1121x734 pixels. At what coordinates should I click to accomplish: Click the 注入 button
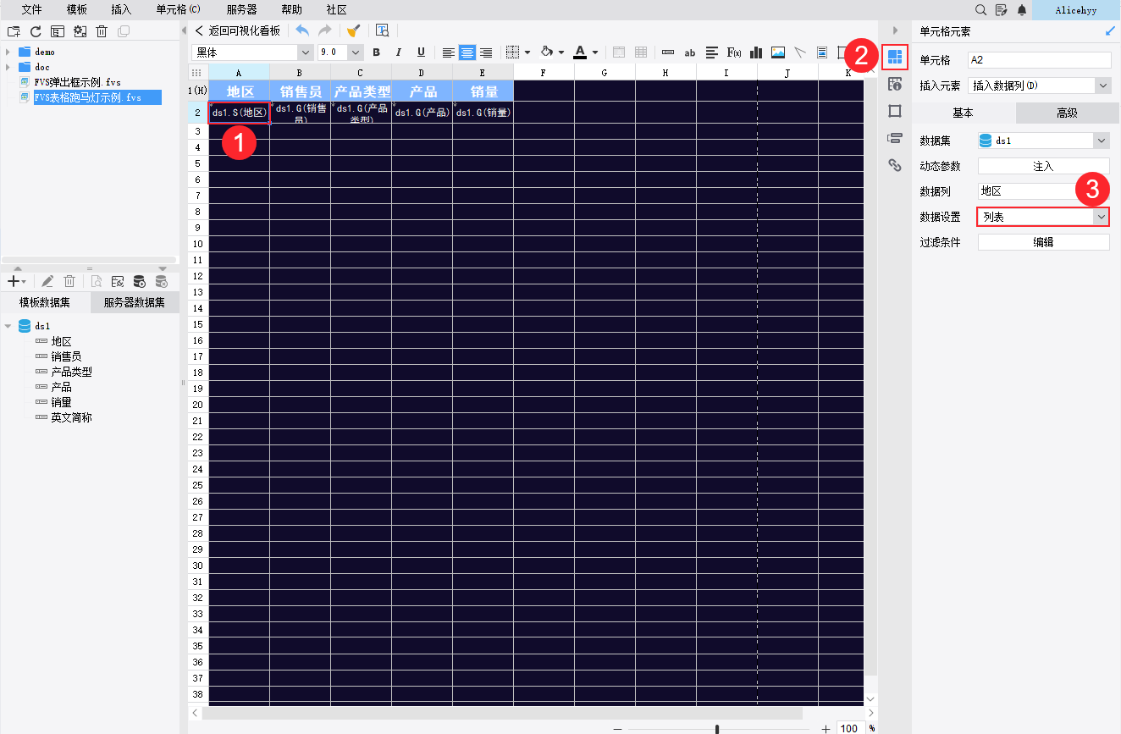pyautogui.click(x=1044, y=167)
